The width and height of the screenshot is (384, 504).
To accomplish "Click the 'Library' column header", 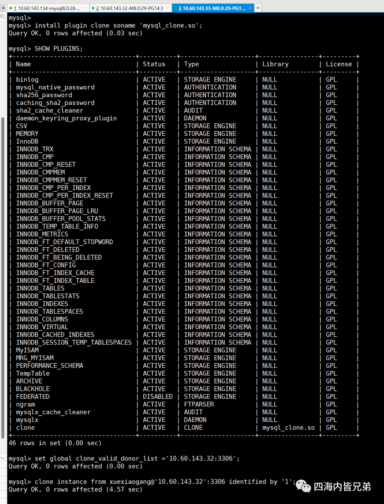I will 276,64.
